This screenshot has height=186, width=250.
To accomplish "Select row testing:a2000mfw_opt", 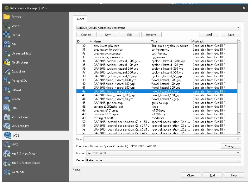I will [x=157, y=107].
